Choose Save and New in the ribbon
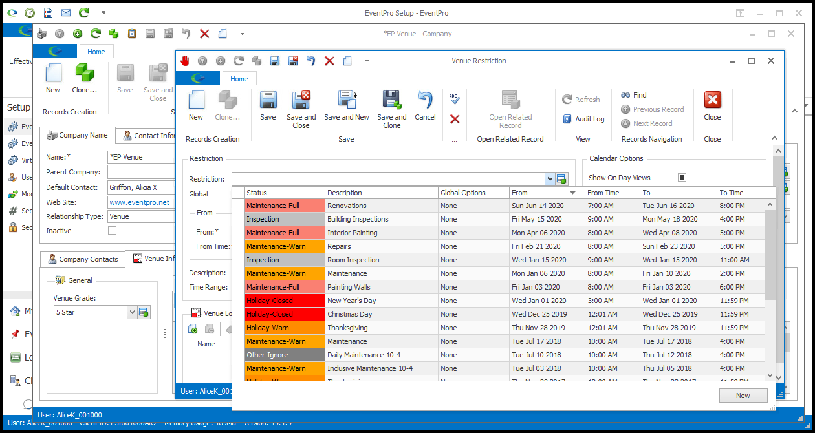 click(x=347, y=106)
